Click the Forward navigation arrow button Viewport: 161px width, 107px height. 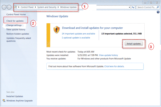(x=9, y=7)
